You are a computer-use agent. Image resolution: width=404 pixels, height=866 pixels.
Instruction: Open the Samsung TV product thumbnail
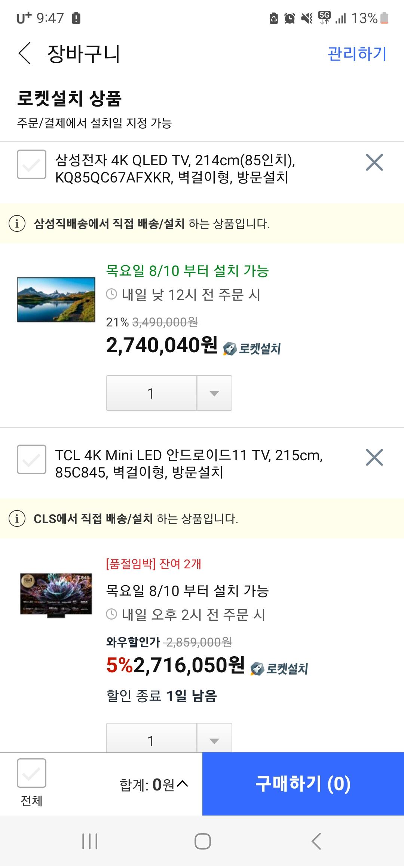click(56, 300)
